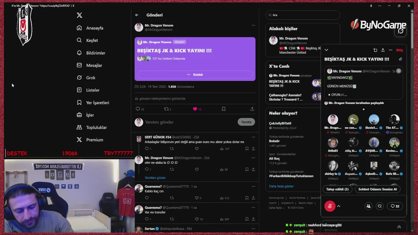Image resolution: width=418 pixels, height=235 pixels.
Task: Toggle Sohbet Odasını Sessize Al
Action: (378, 189)
